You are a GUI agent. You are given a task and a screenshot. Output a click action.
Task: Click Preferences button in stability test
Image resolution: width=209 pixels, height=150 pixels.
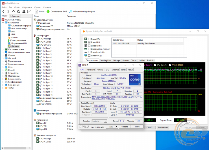point(163,127)
